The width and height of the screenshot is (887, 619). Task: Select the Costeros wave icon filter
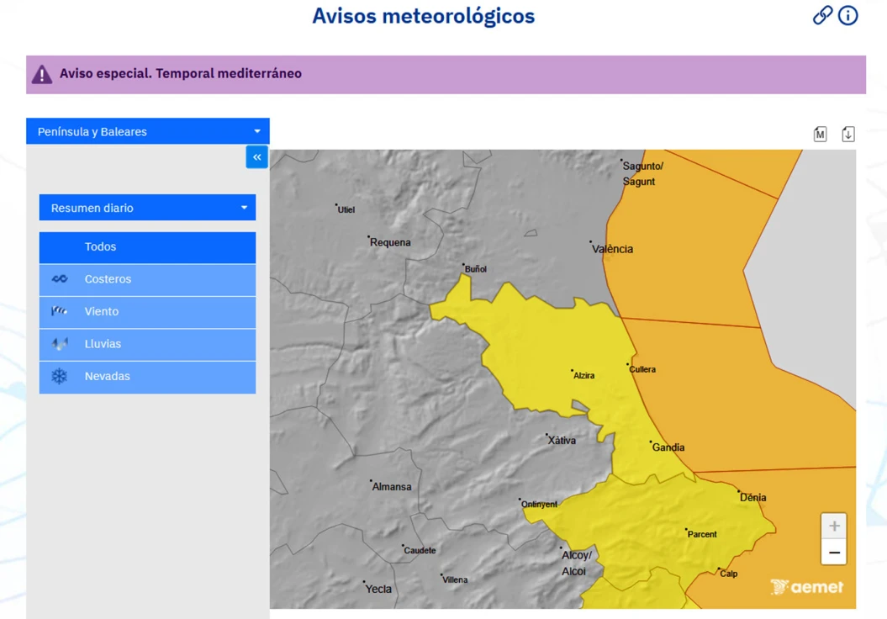pyautogui.click(x=59, y=278)
